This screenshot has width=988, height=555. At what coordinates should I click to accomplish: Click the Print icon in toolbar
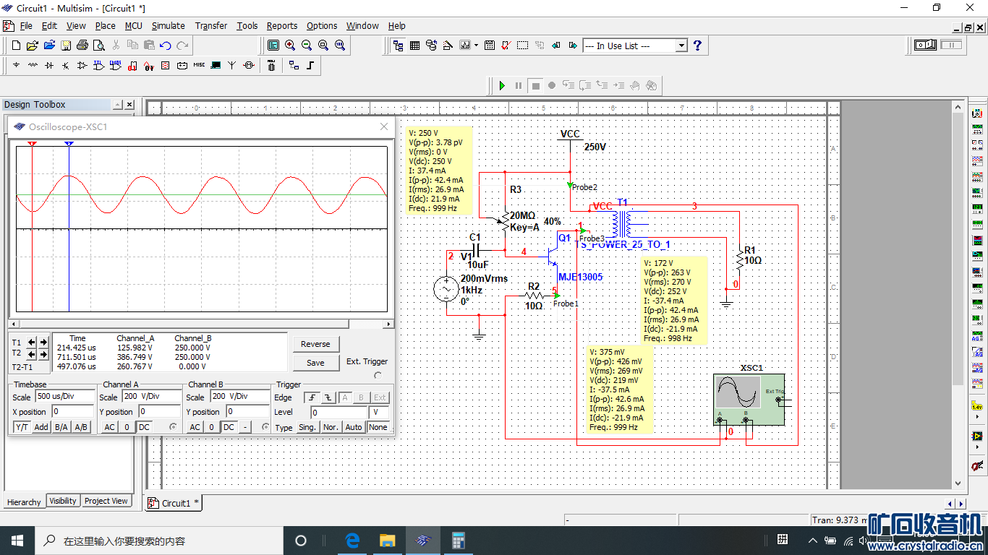(82, 46)
